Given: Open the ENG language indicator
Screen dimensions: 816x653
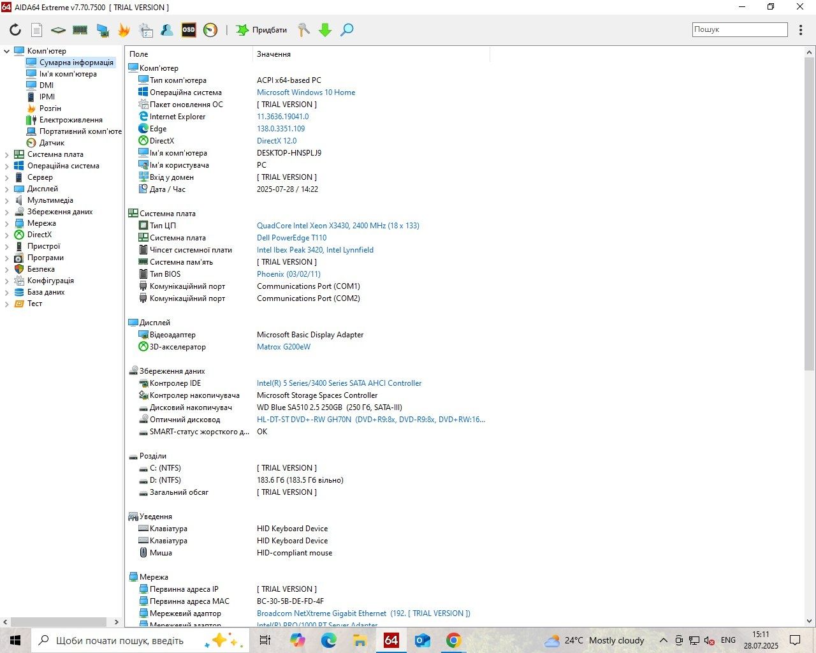Looking at the screenshot, I should click(728, 640).
